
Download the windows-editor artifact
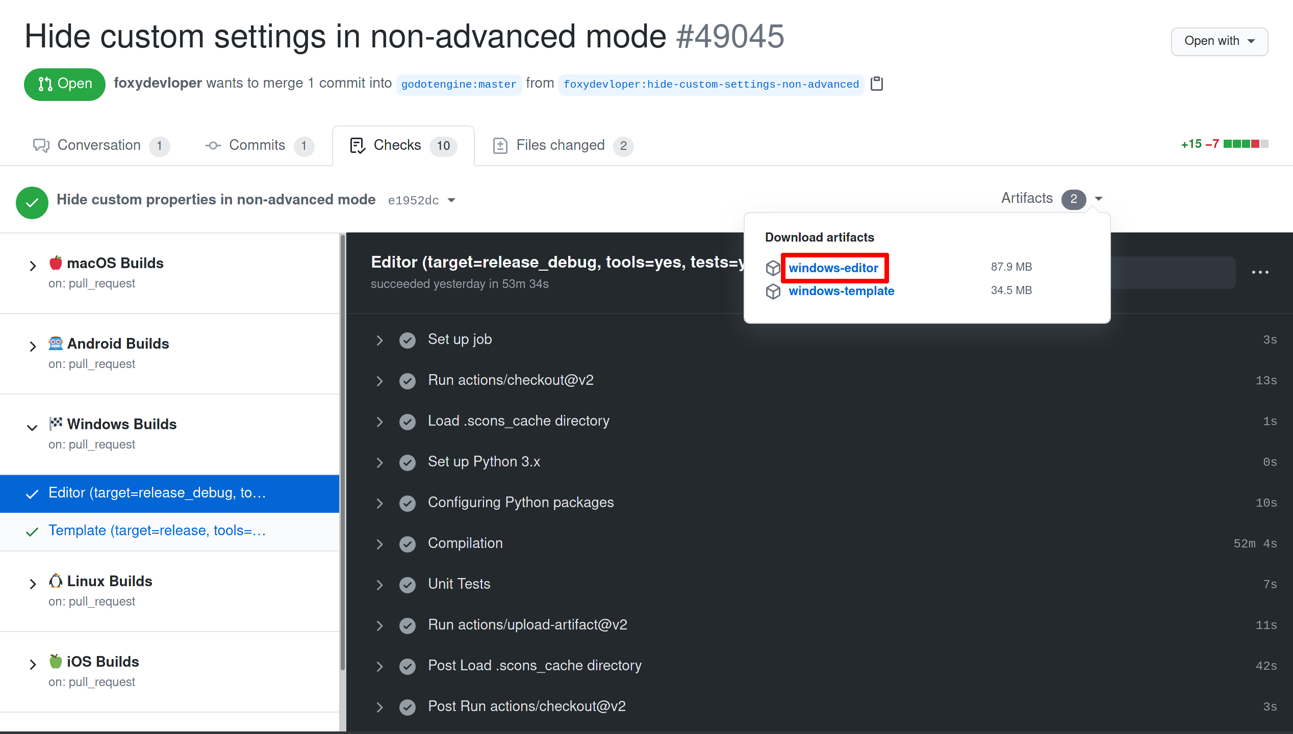pyautogui.click(x=834, y=268)
